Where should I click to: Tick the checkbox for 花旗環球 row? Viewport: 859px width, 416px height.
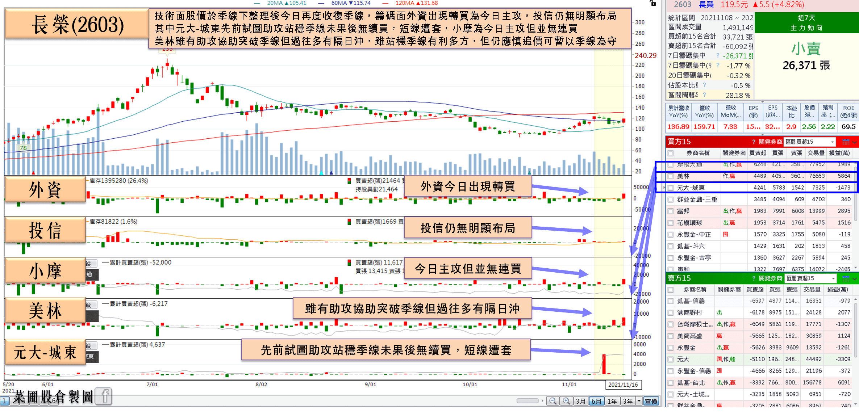tap(671, 223)
